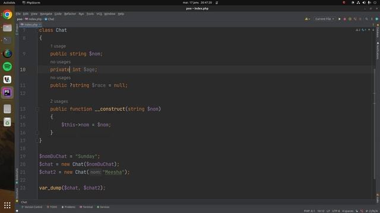Open the Window menu

tap(110, 14)
